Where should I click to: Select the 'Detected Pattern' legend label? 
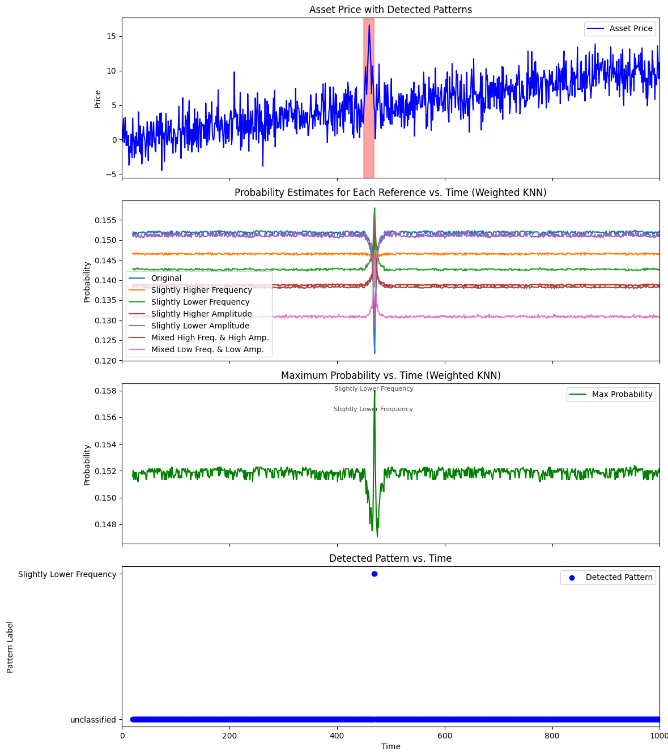[x=619, y=577]
